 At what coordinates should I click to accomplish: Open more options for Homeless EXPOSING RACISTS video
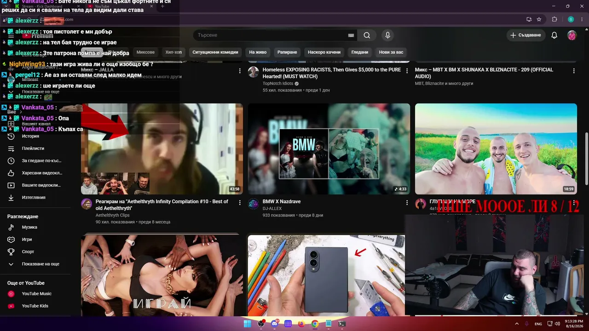click(407, 71)
